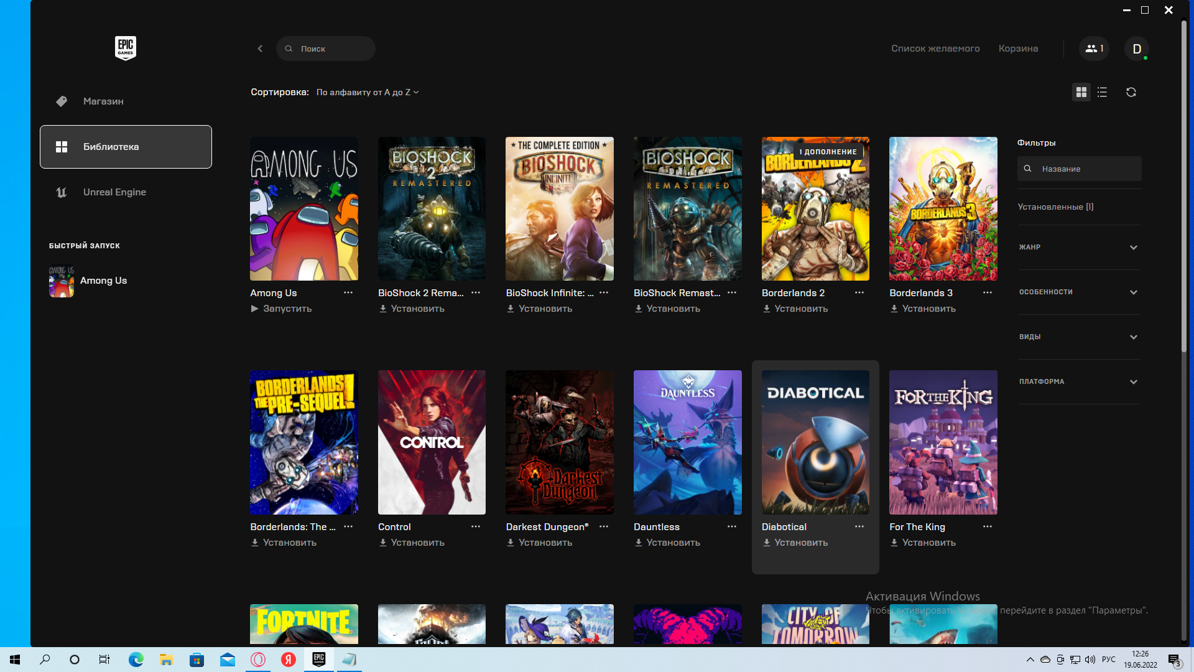Image resolution: width=1194 pixels, height=672 pixels.
Task: Open File Explorer from taskbar
Action: (x=166, y=660)
